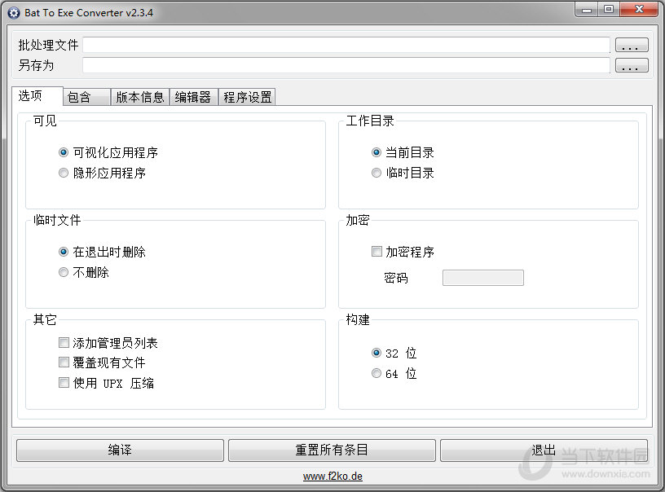Click the 批处理文件 input field
Viewport: 665px width, 492px height.
pyautogui.click(x=346, y=45)
